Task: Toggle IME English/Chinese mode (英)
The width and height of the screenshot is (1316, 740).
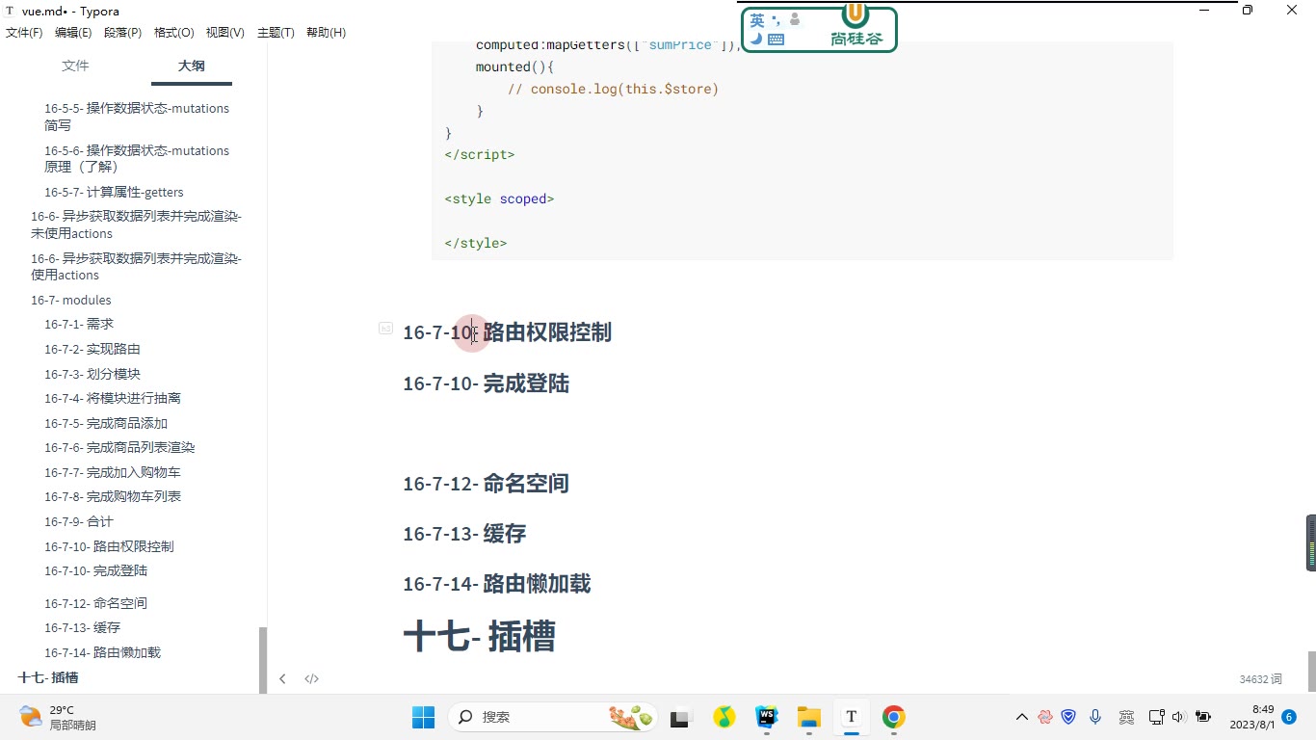Action: pos(757,20)
